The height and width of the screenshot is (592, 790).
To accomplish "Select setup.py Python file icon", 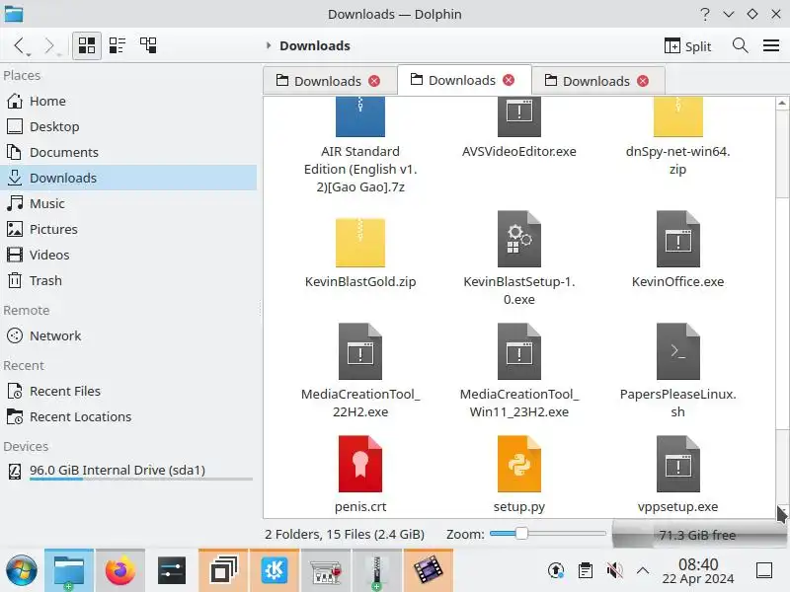I will (x=519, y=464).
